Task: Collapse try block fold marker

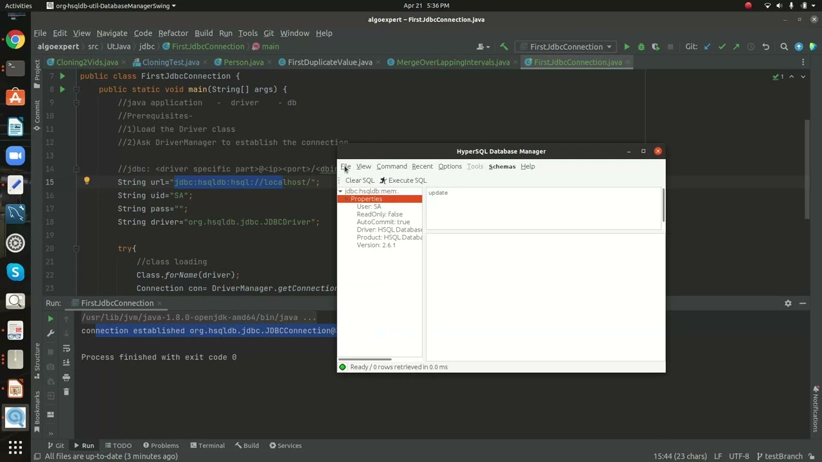Action: pyautogui.click(x=75, y=248)
